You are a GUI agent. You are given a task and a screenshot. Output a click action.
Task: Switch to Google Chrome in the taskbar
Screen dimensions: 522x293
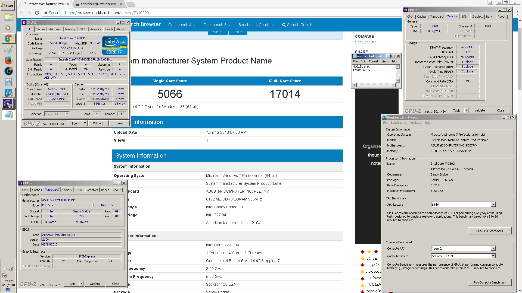(x=8, y=39)
